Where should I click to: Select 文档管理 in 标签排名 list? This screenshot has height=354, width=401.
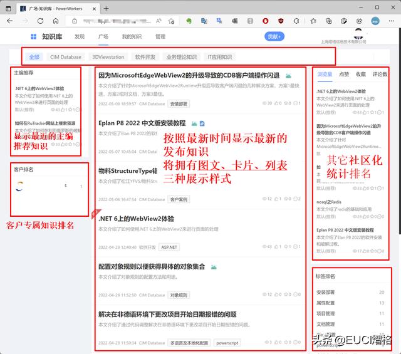pyautogui.click(x=325, y=325)
